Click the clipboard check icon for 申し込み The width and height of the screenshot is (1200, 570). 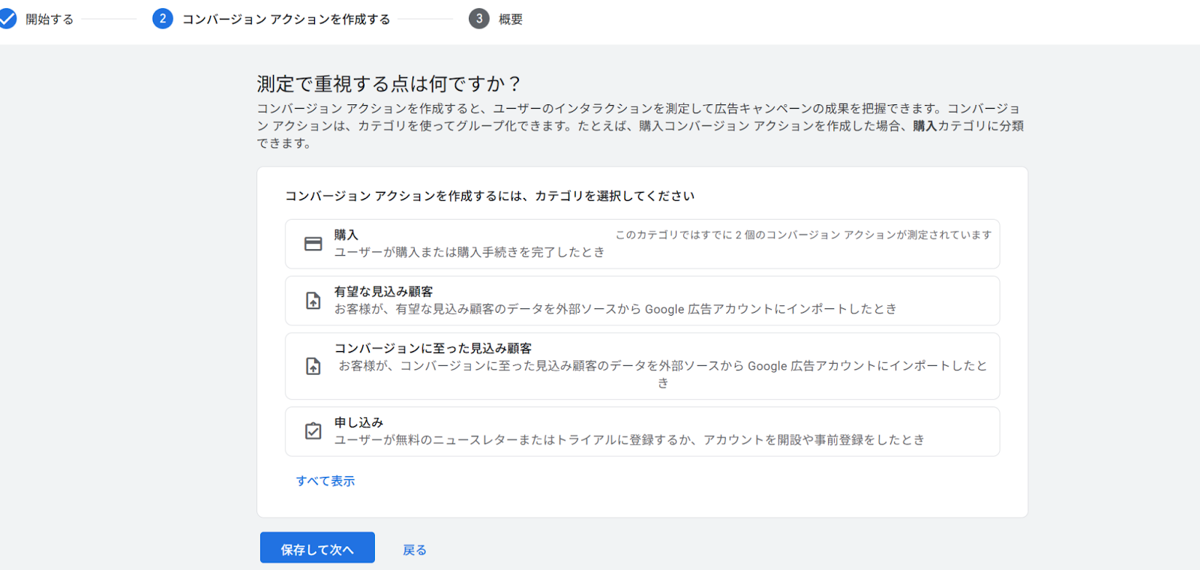click(x=313, y=431)
